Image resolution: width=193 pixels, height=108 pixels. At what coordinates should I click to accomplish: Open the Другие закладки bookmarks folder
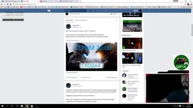coord(186,7)
